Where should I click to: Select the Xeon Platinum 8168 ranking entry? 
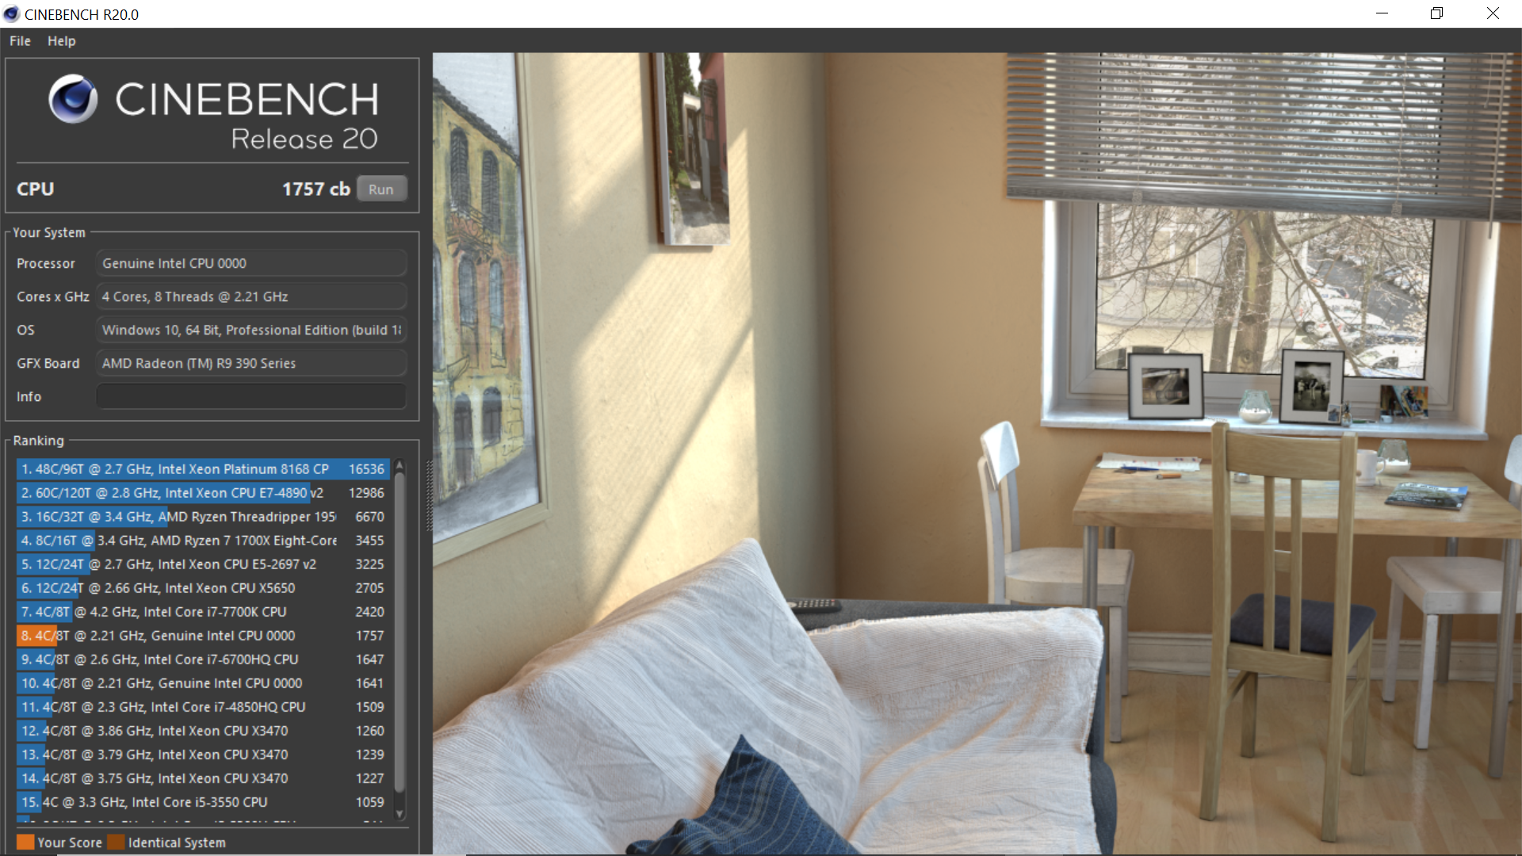tap(202, 469)
